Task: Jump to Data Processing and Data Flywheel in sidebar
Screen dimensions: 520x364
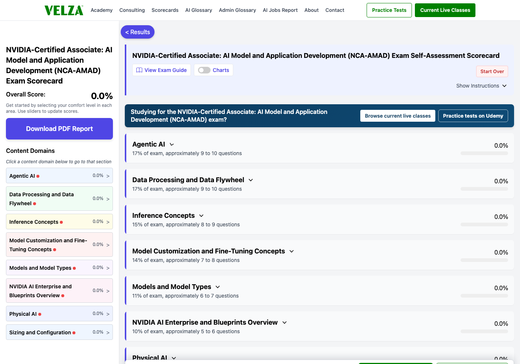Action: (x=59, y=199)
